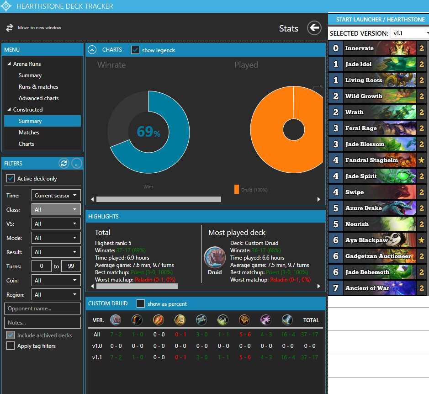The width and height of the screenshot is (429, 394).
Task: Click the minimum Turns field showing 0
Action: [42, 266]
